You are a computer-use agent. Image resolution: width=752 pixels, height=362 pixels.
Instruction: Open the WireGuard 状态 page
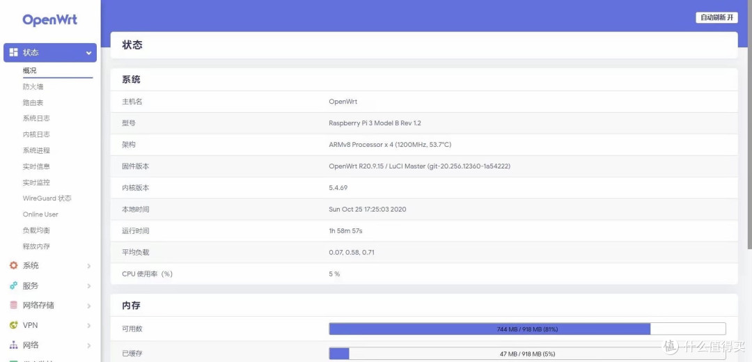tap(47, 198)
